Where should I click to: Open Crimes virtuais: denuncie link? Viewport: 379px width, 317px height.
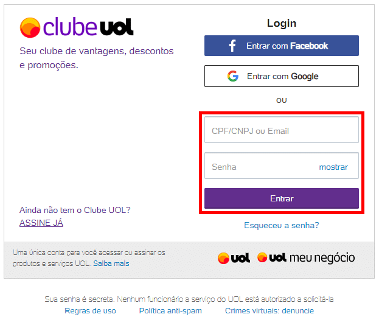(269, 311)
